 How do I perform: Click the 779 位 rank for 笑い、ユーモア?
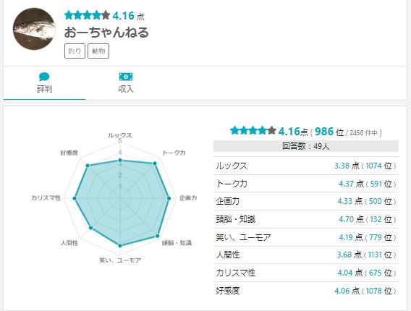(x=381, y=237)
